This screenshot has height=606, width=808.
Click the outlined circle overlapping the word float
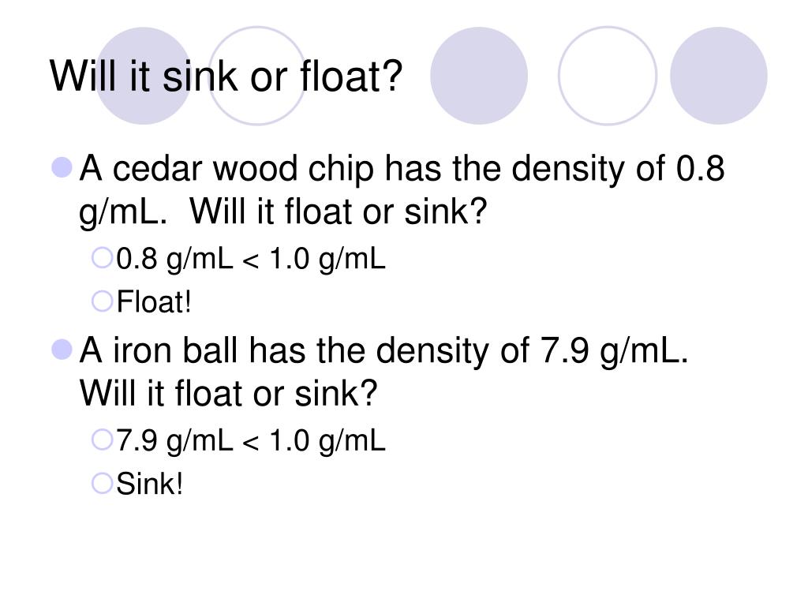pyautogui.click(x=257, y=76)
